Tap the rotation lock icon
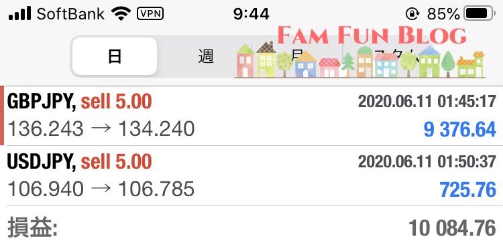This screenshot has width=503, height=243. coord(412,14)
